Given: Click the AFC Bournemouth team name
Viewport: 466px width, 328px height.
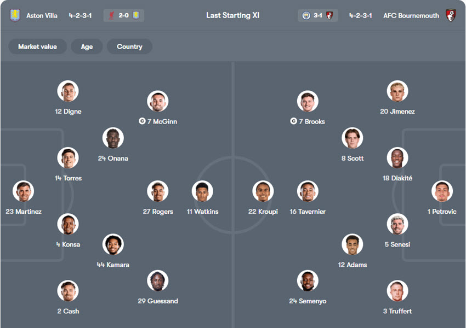Looking at the screenshot, I should point(411,15).
